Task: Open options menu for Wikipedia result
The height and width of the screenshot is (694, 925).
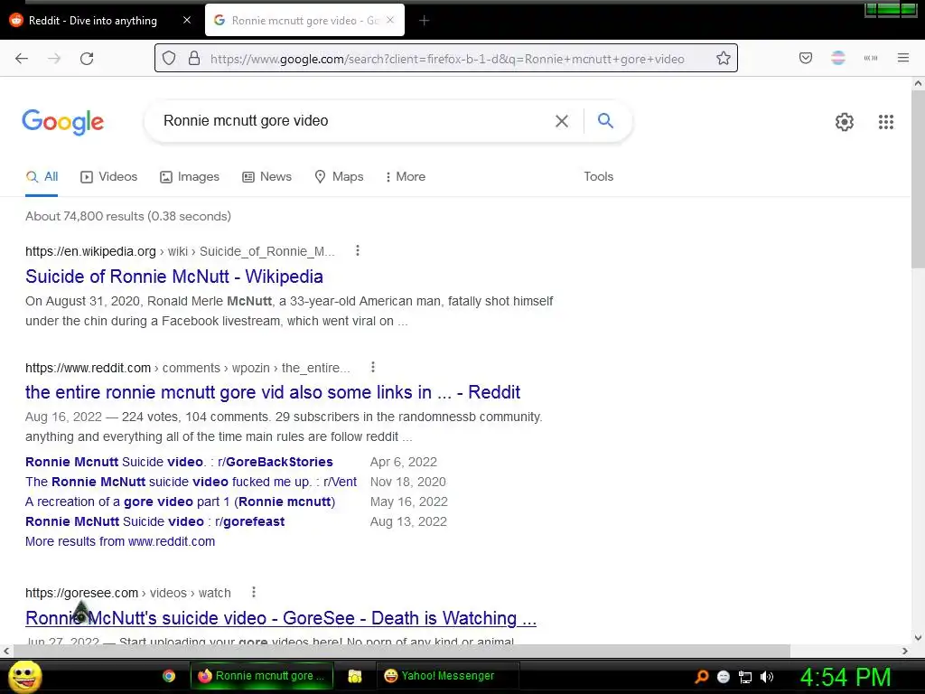Action: 358,251
